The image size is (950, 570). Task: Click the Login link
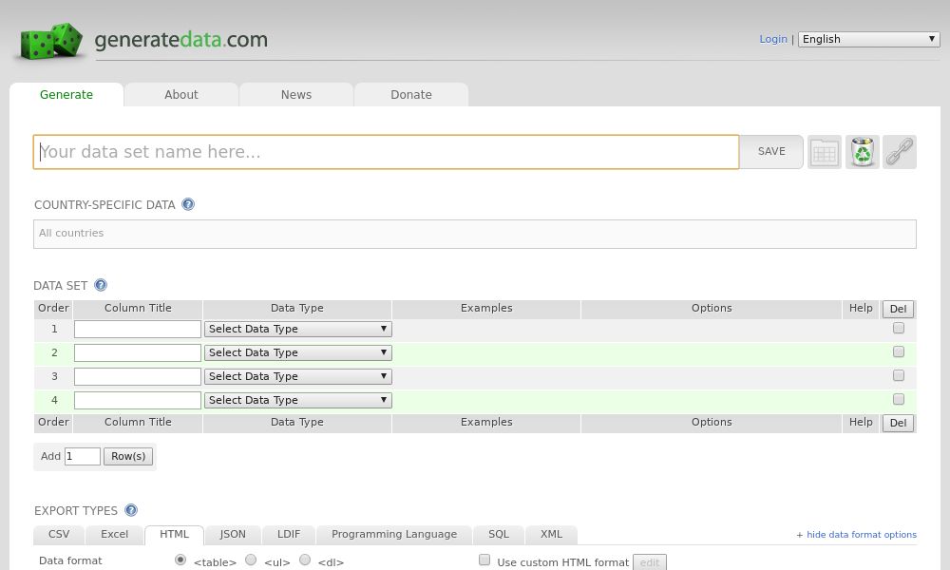pos(772,39)
